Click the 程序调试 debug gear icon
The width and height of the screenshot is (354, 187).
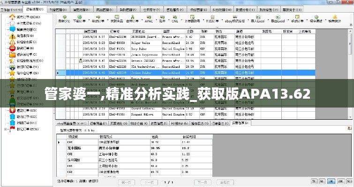coord(316,17)
